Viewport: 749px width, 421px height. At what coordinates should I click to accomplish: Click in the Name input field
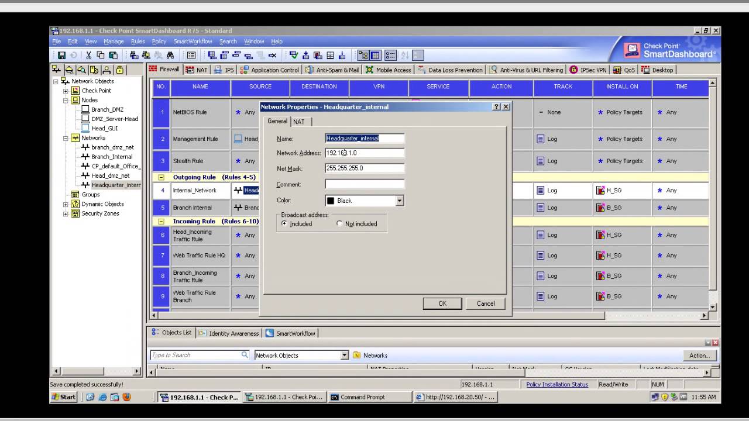[x=365, y=139]
